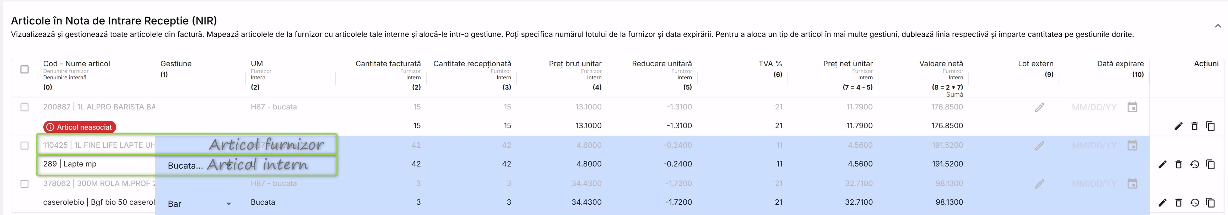Collapse the Articole în NIR section chevron
This screenshot has height=215, width=1228.
click(1217, 26)
